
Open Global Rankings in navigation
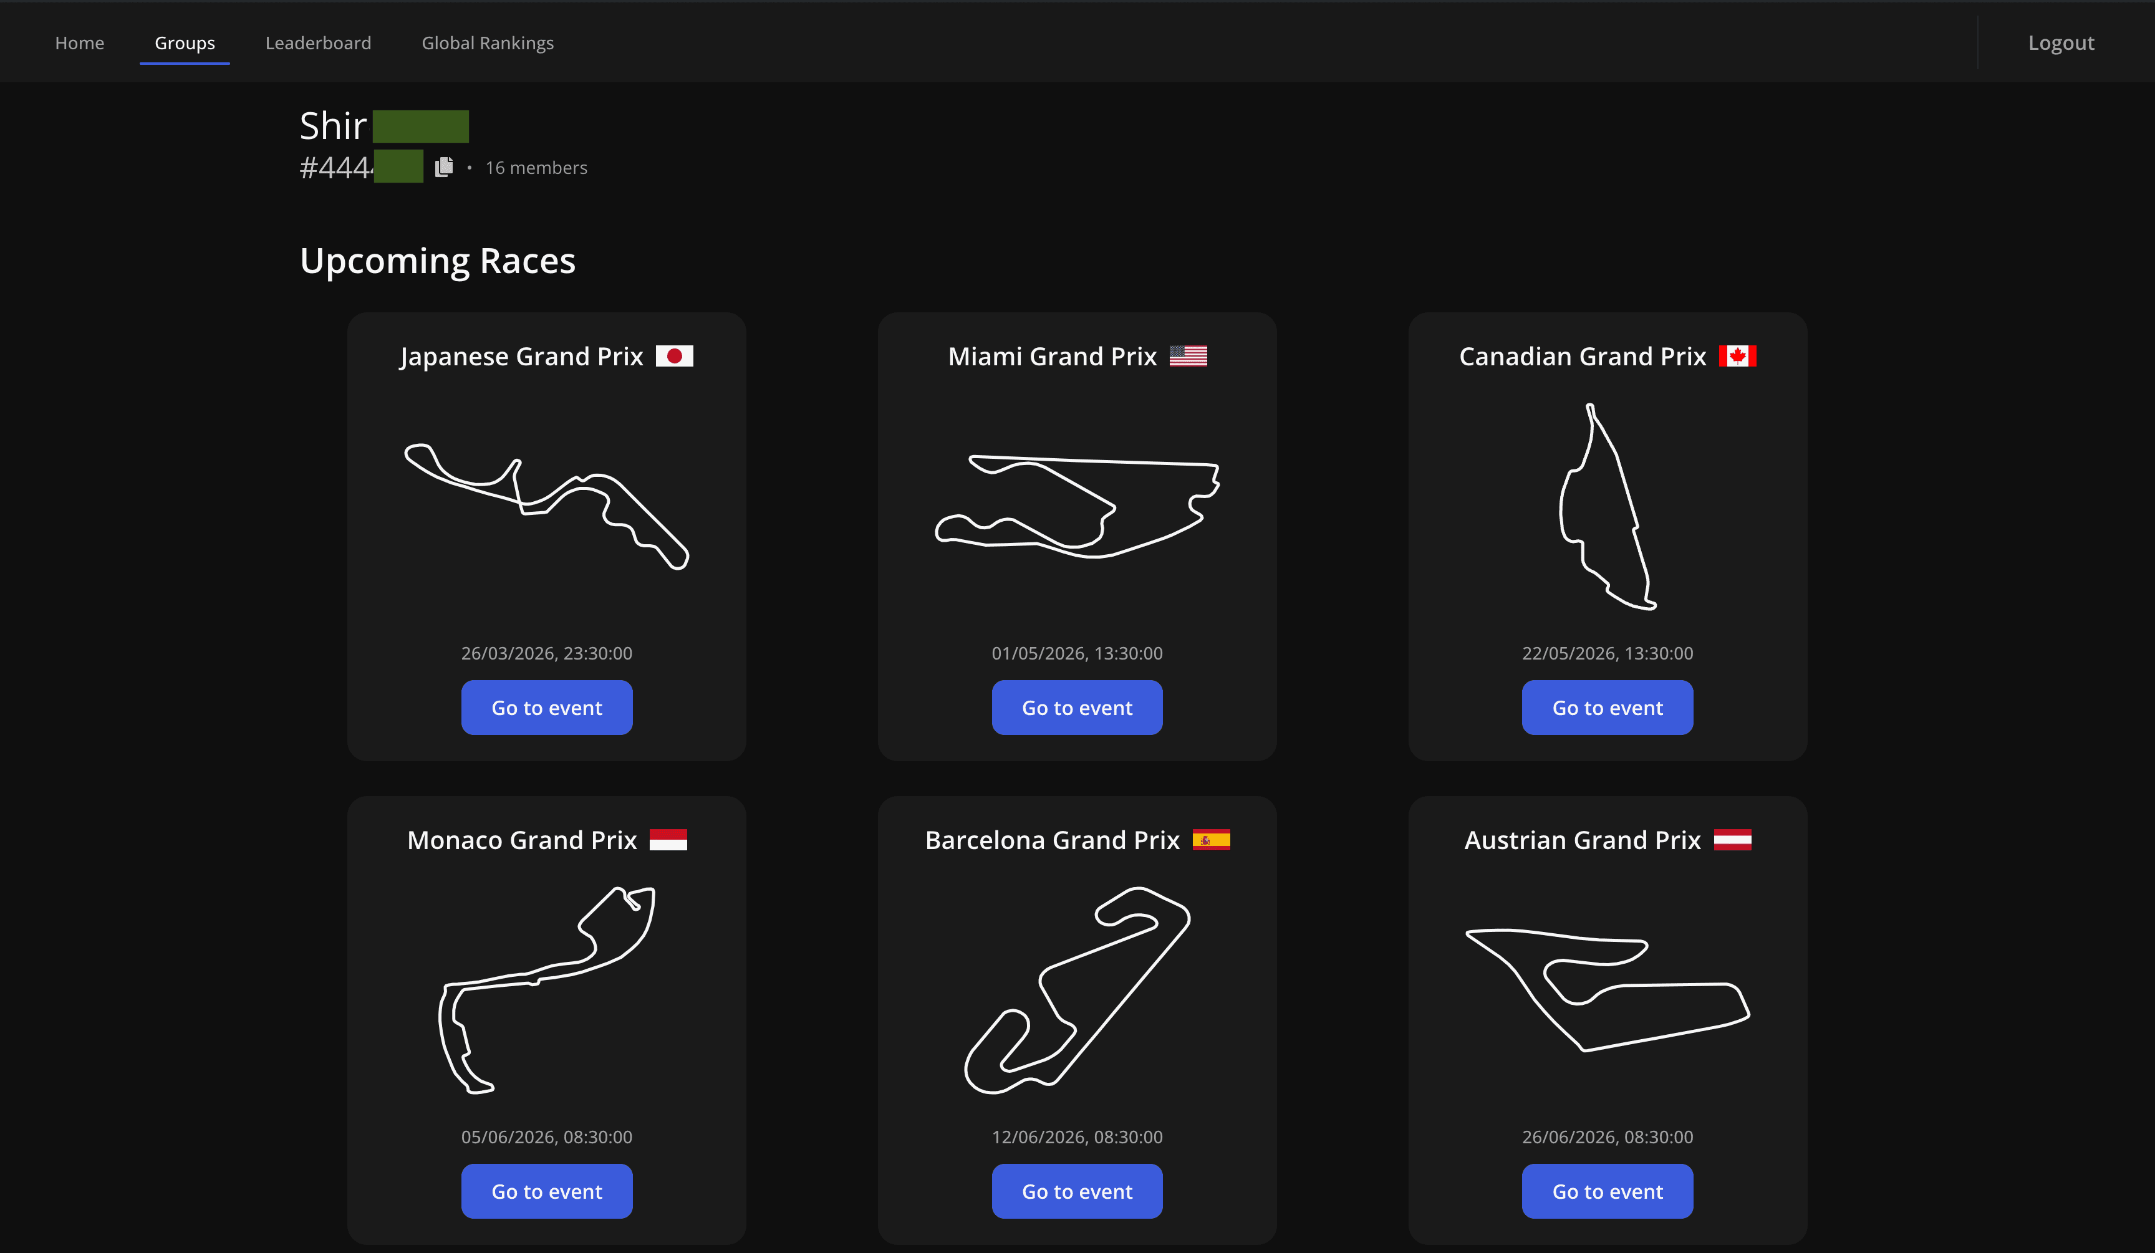488,43
